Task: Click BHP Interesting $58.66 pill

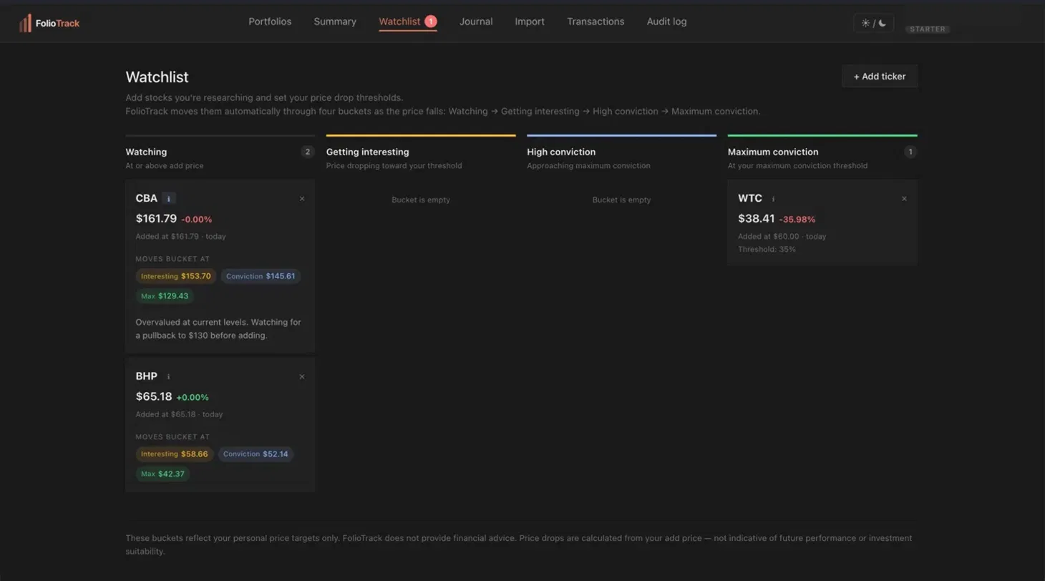Action: (175, 454)
